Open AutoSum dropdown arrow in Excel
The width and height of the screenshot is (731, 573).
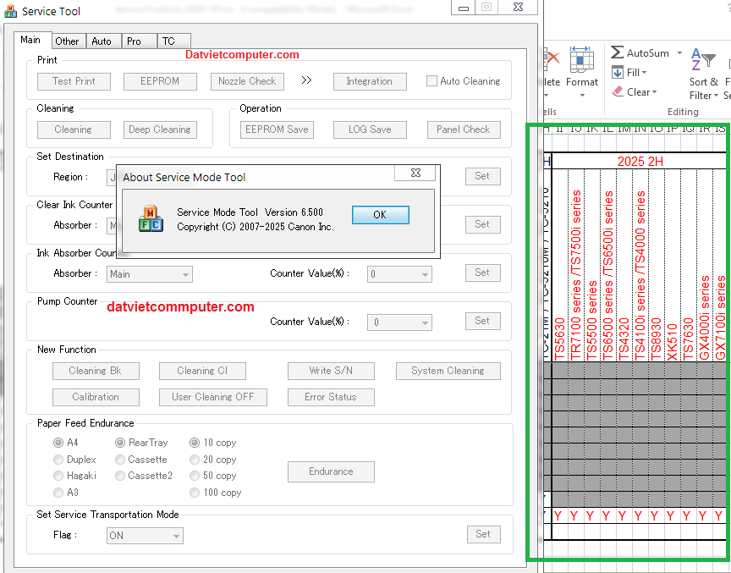[679, 52]
